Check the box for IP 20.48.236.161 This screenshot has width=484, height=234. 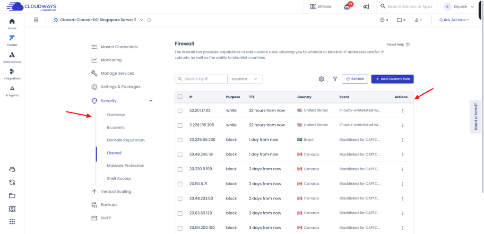click(180, 155)
